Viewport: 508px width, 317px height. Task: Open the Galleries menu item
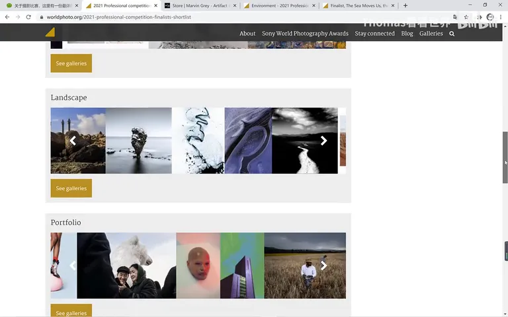pyautogui.click(x=431, y=34)
